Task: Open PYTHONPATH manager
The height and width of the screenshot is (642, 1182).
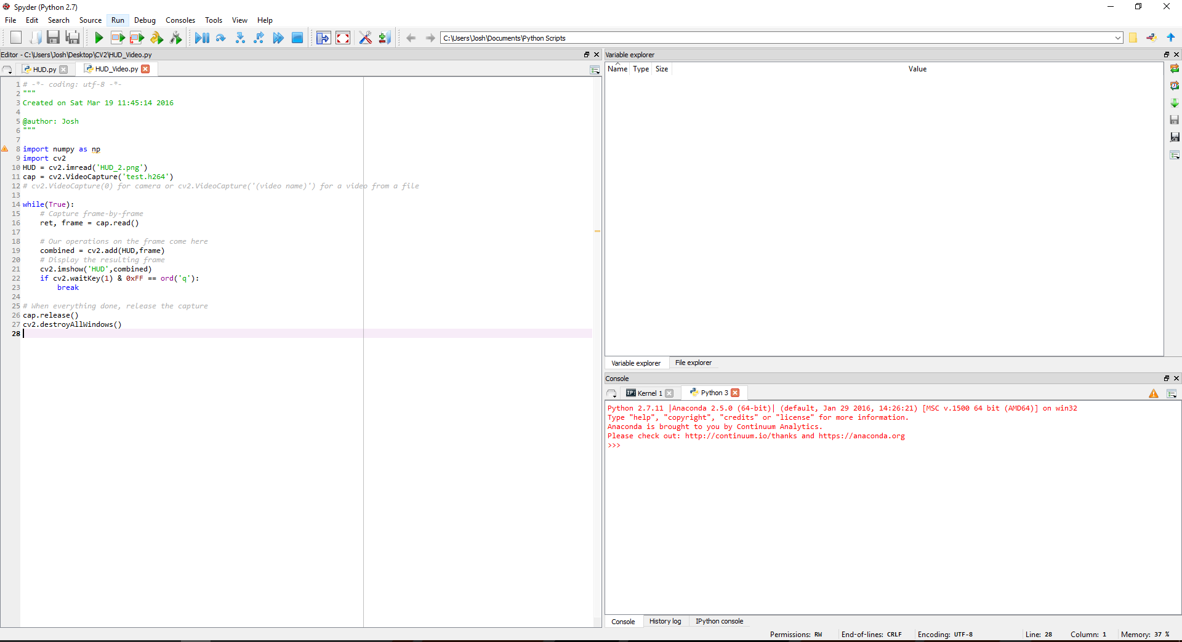Action: 385,38
